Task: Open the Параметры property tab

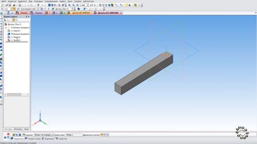Action: tap(17, 139)
